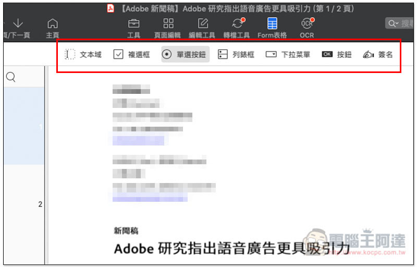
Task: Open 轉檔工具 conversion tools
Action: pos(237,28)
